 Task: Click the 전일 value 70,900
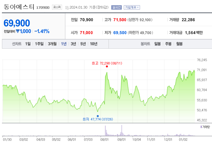pos(86,20)
